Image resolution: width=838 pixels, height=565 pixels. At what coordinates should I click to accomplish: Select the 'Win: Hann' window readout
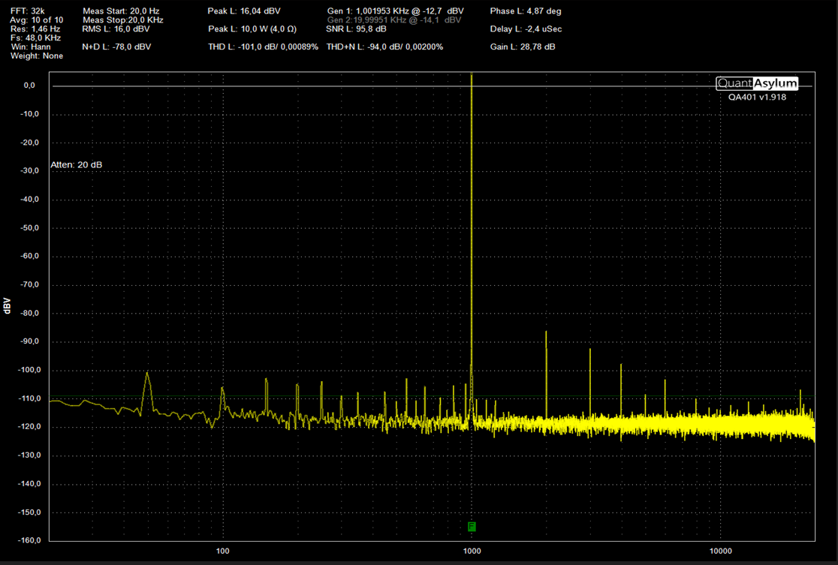31,47
